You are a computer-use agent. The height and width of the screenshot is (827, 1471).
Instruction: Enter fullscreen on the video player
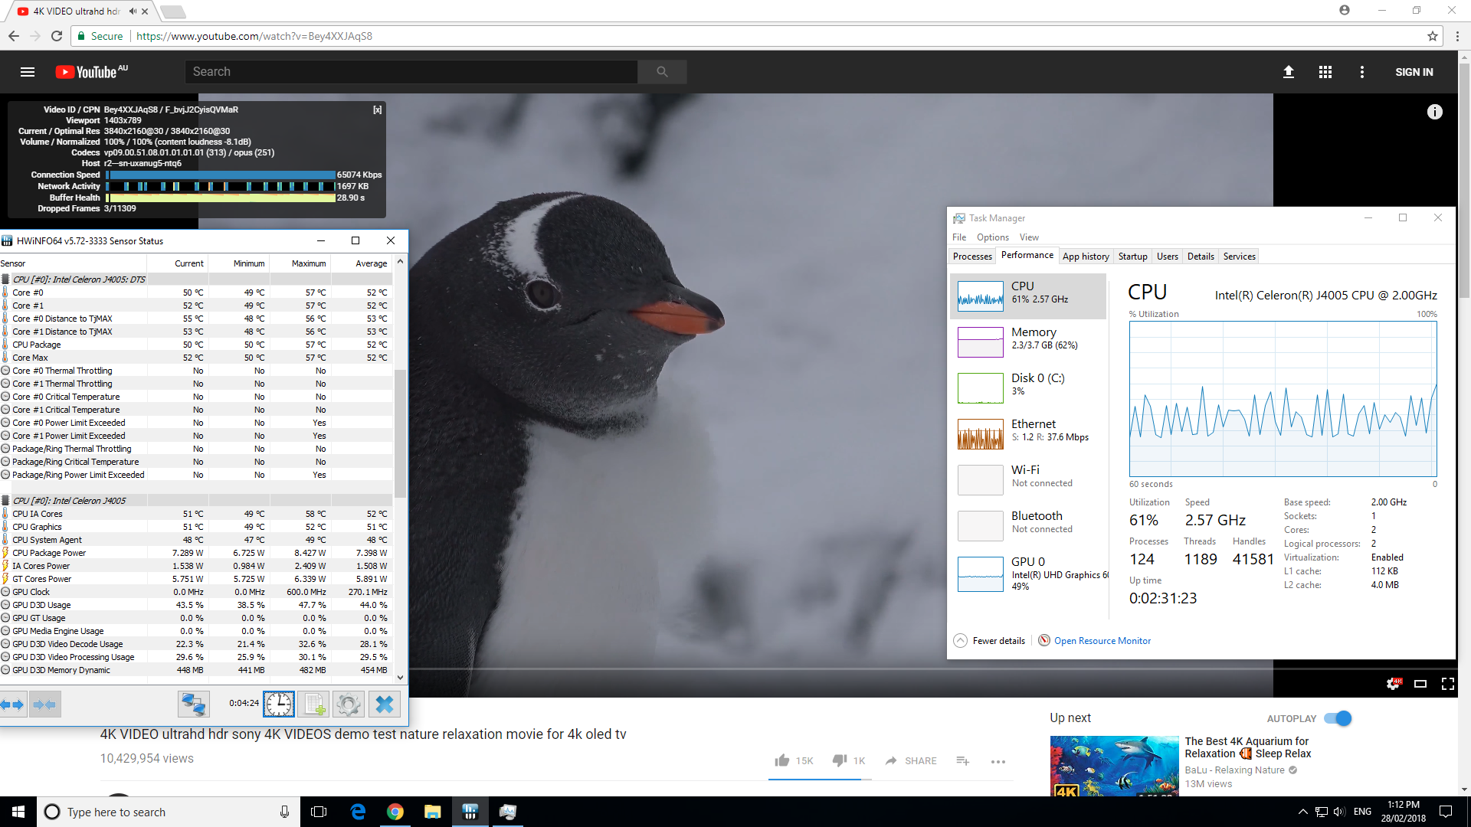click(x=1448, y=684)
